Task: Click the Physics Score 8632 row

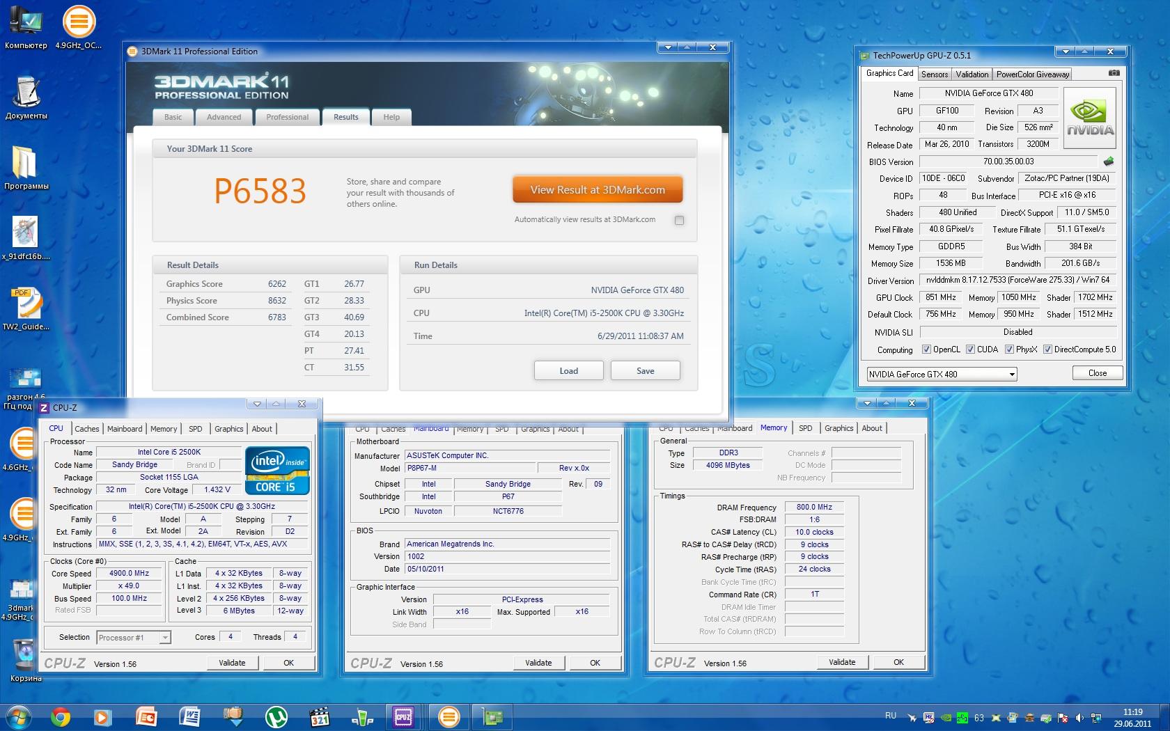Action: [x=226, y=301]
